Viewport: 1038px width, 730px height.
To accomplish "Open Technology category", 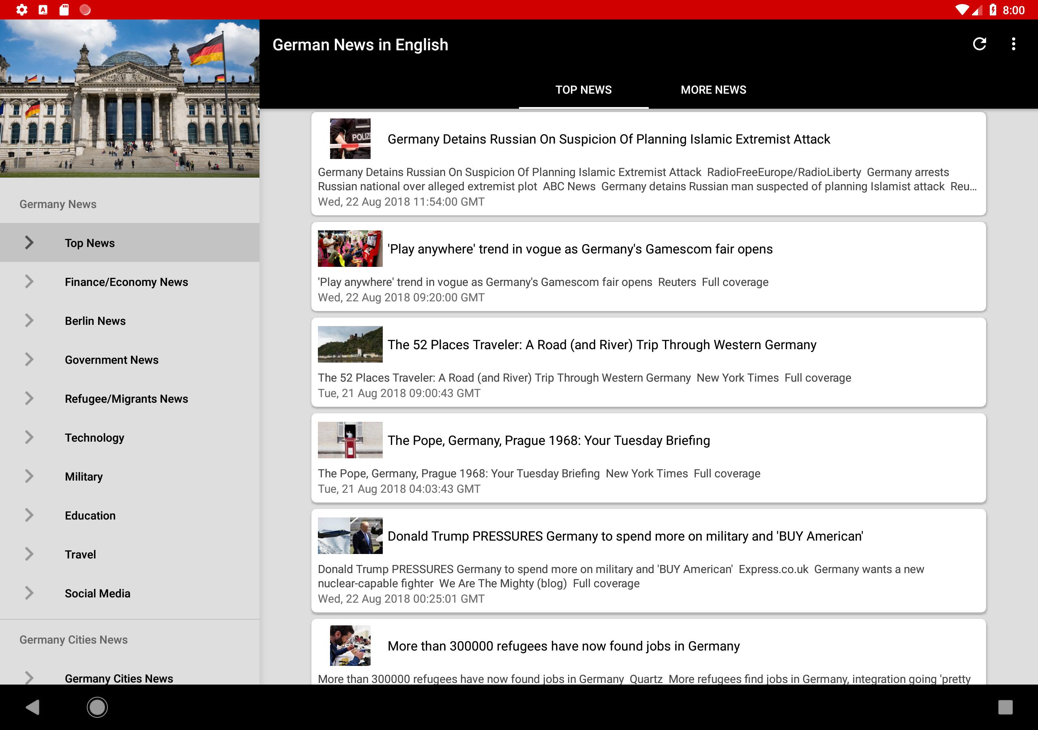I will [x=130, y=437].
